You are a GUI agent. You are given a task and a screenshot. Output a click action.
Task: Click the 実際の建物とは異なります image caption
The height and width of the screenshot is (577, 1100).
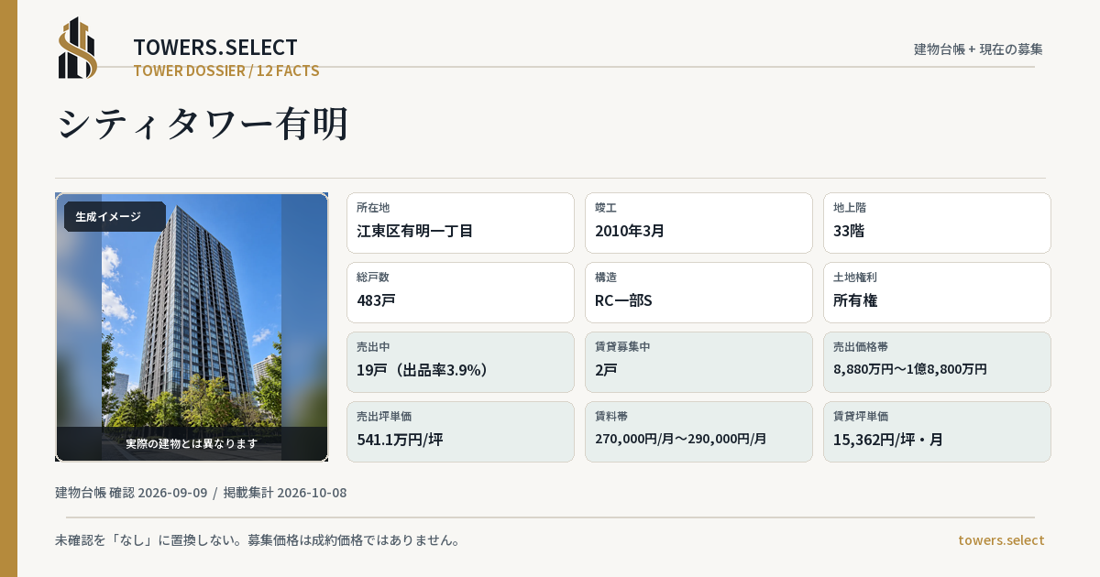point(192,443)
